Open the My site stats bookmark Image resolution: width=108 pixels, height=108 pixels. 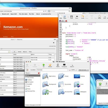tap(23, 14)
